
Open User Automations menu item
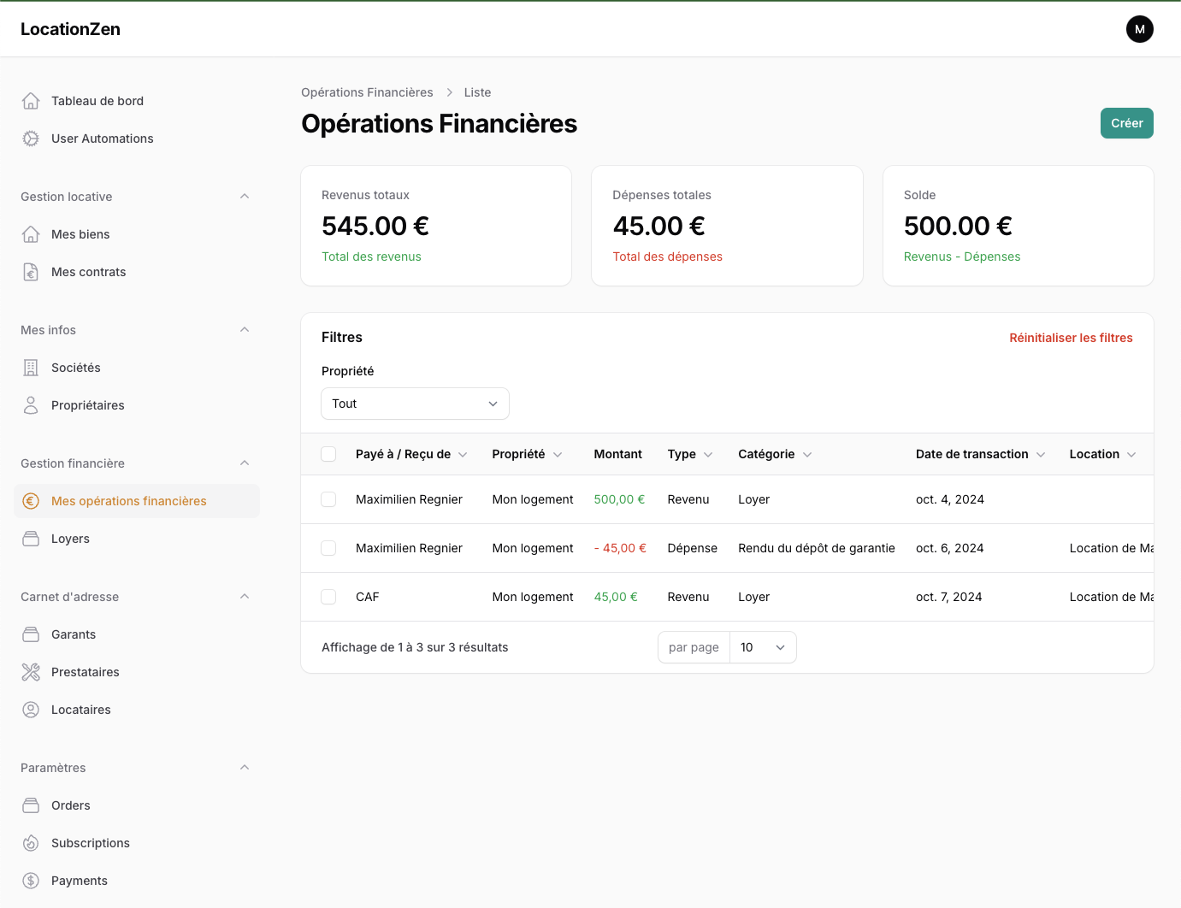(x=137, y=139)
